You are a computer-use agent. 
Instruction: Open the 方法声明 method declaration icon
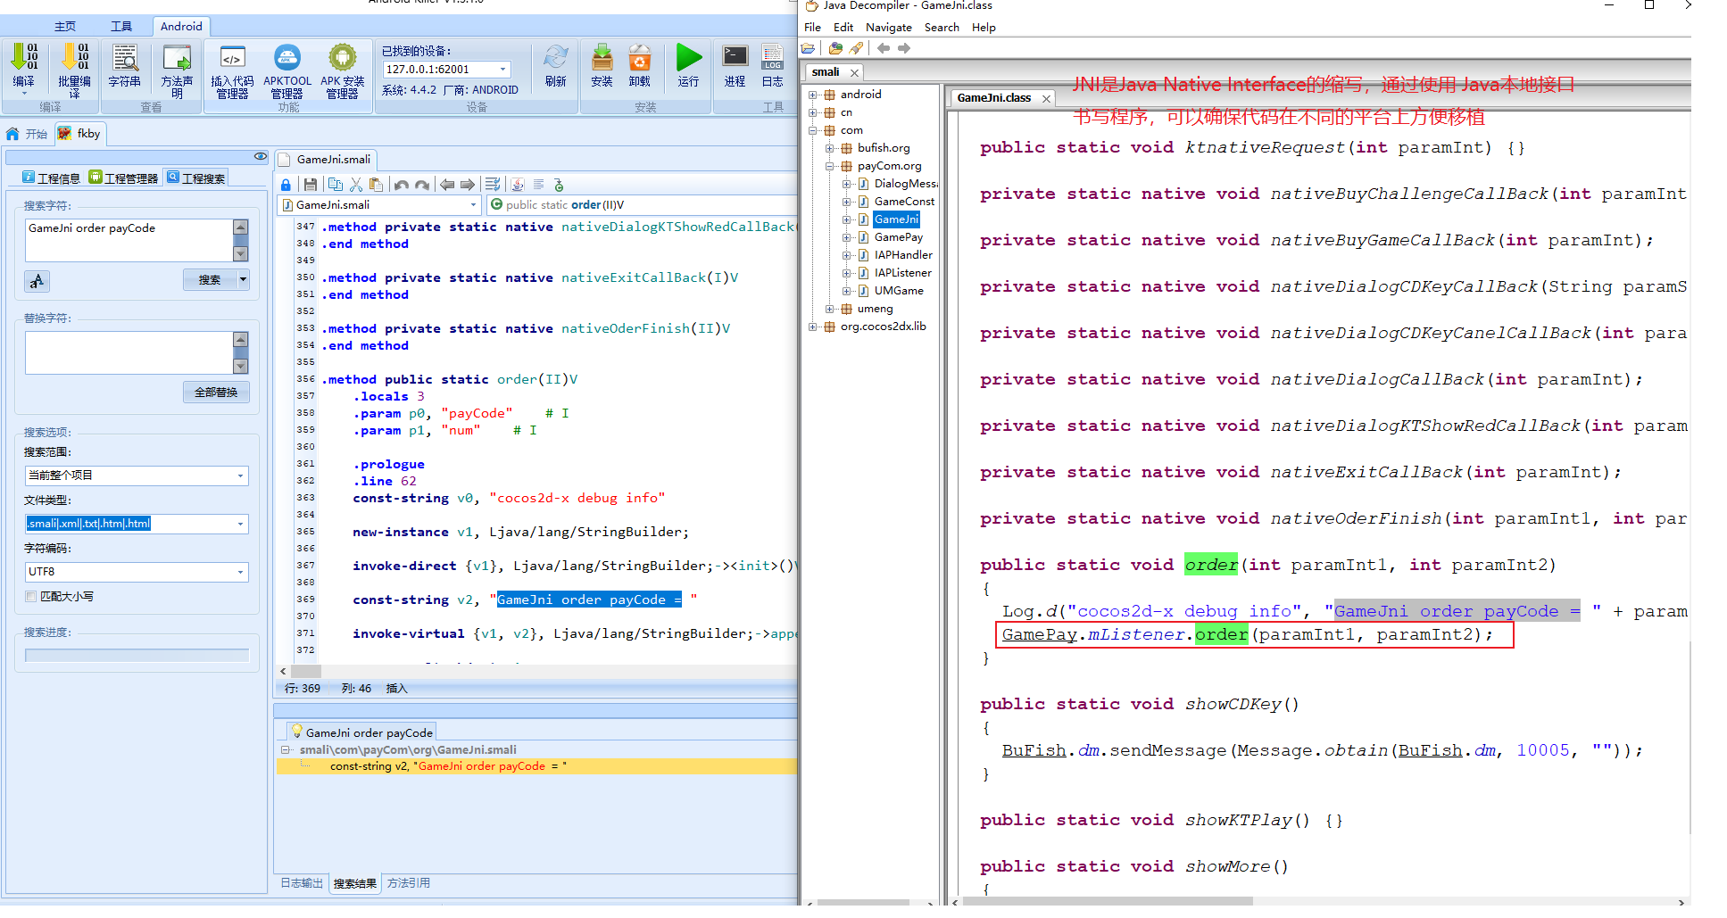tap(177, 70)
